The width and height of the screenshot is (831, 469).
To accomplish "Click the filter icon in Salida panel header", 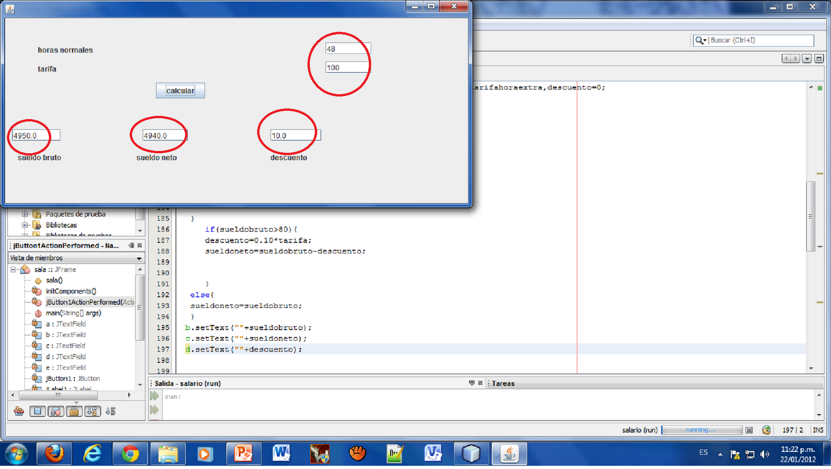I will click(x=471, y=383).
